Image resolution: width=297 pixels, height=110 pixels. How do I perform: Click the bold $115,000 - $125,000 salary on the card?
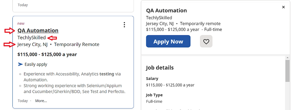click(47, 54)
